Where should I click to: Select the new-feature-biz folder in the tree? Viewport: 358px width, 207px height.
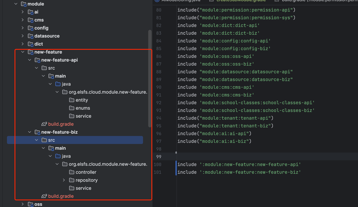59,132
